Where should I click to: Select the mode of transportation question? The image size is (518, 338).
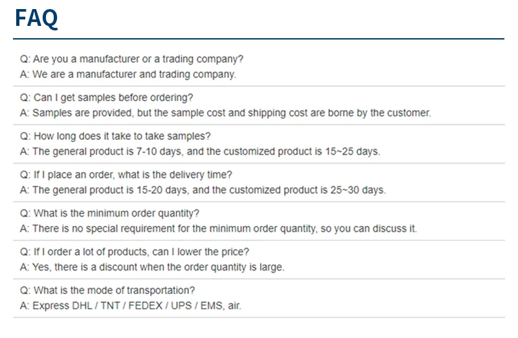pyautogui.click(x=107, y=290)
